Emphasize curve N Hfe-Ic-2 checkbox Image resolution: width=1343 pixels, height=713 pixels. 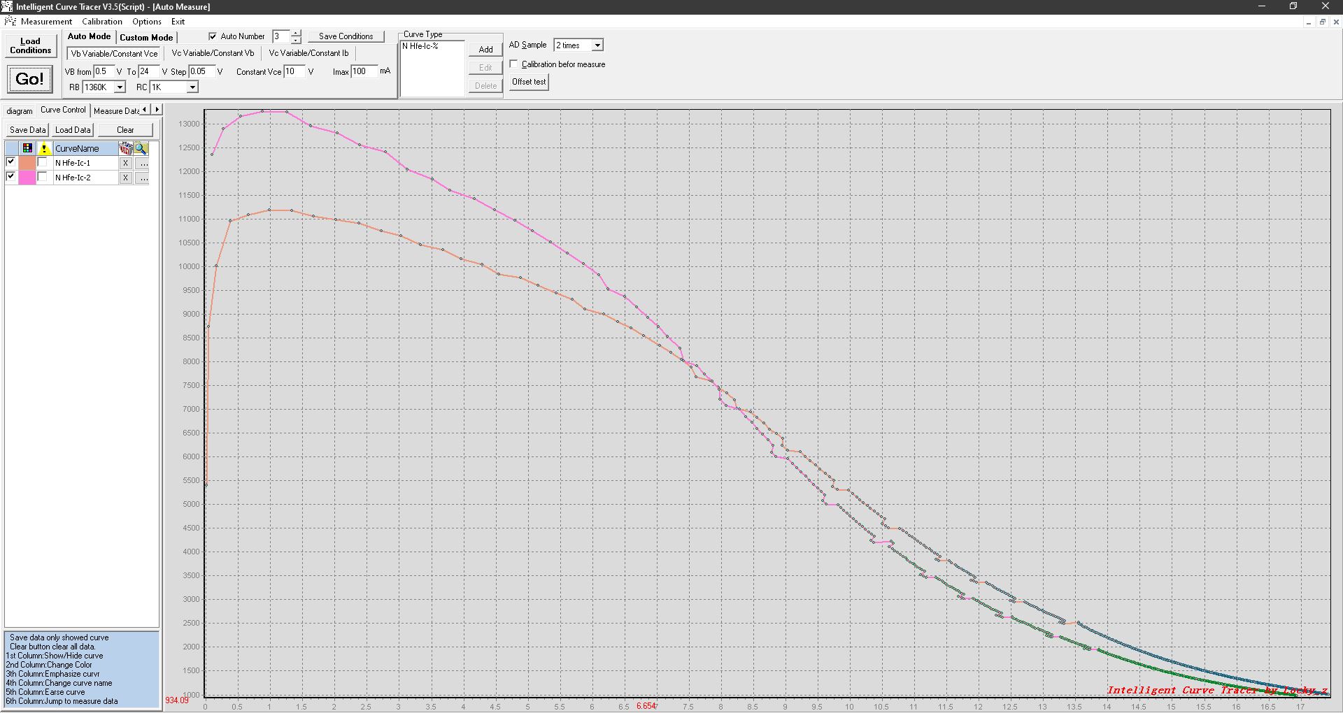[x=43, y=177]
